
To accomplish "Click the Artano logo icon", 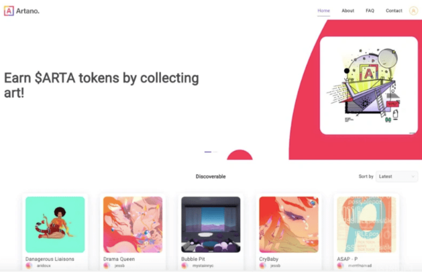I will tap(9, 11).
